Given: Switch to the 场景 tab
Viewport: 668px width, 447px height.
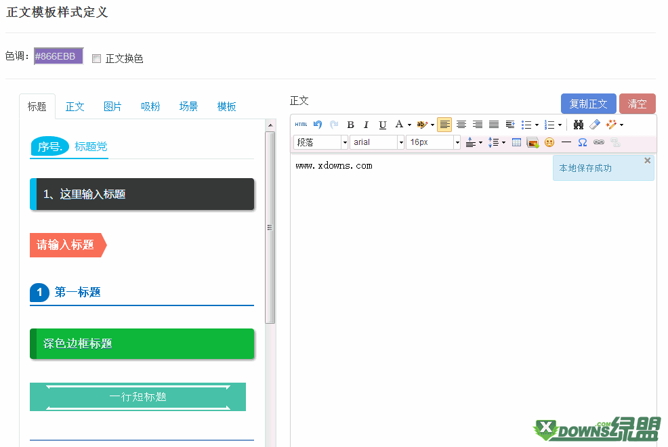Looking at the screenshot, I should coord(189,106).
